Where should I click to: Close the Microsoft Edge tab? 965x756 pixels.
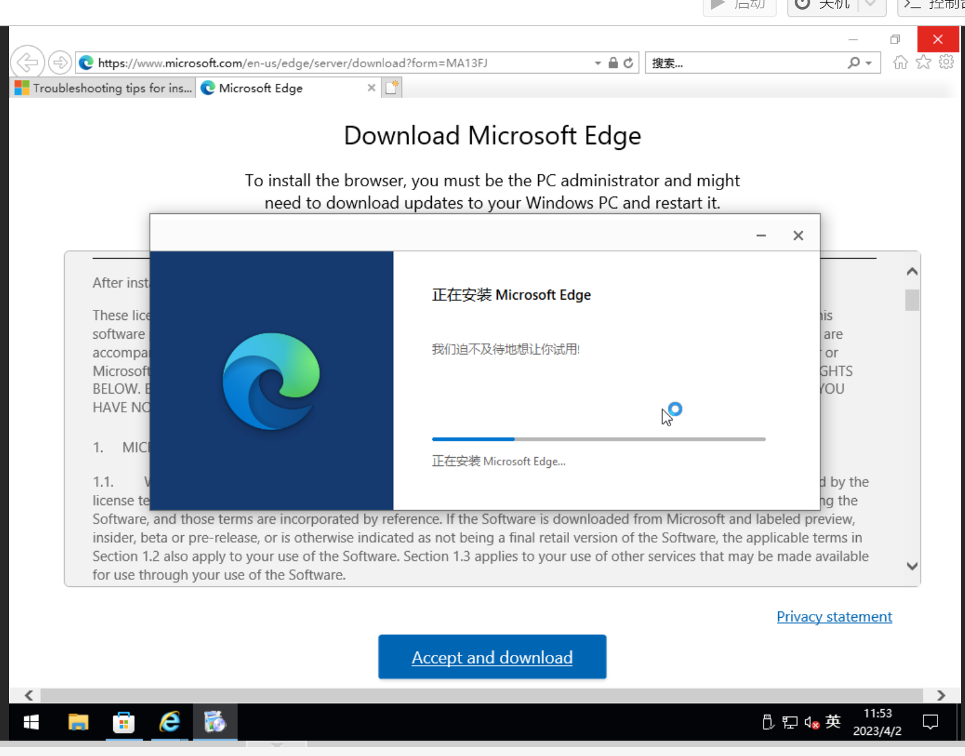[x=371, y=88]
